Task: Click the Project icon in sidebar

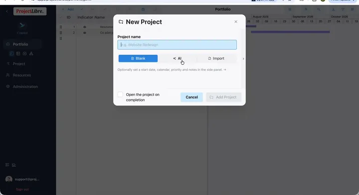Action: coord(8,64)
